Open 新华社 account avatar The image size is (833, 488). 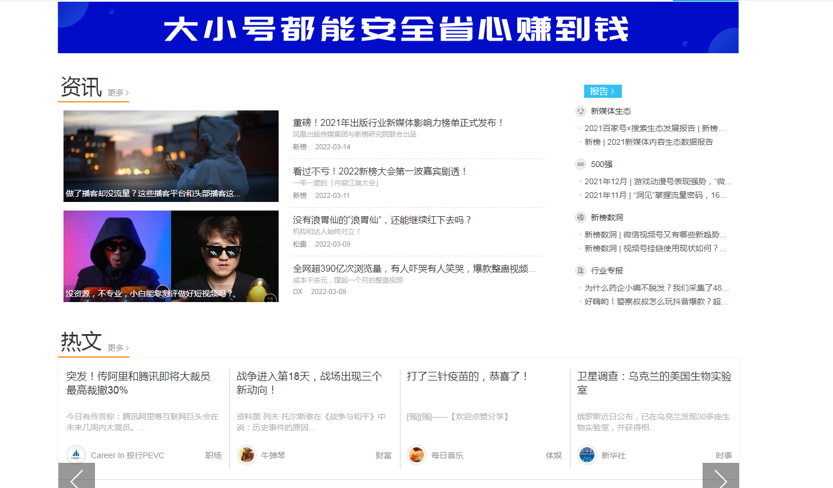pos(587,455)
